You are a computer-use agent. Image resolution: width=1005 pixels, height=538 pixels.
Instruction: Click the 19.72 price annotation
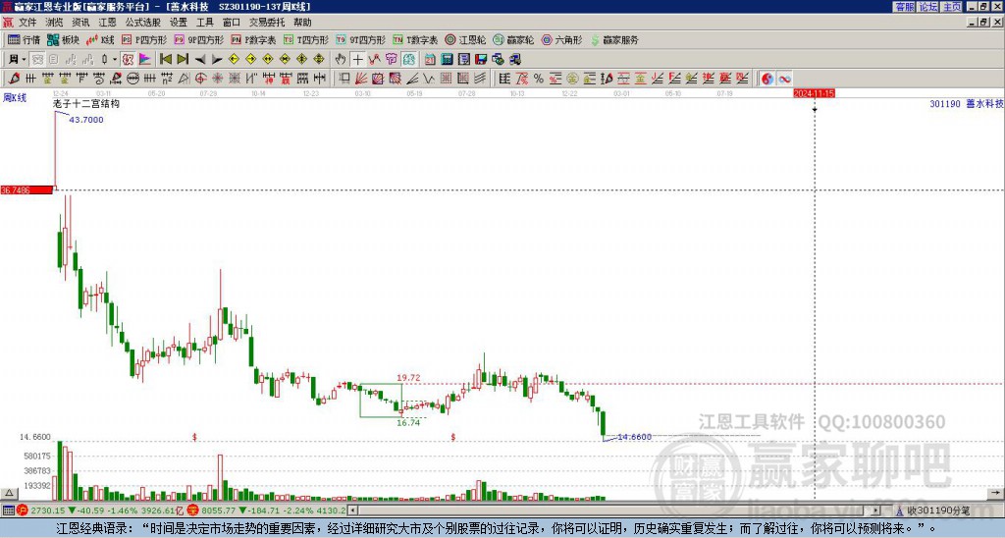[x=408, y=378]
